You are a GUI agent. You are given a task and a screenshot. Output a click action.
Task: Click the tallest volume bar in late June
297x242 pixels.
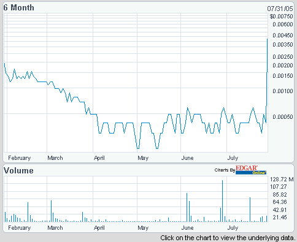(223, 201)
